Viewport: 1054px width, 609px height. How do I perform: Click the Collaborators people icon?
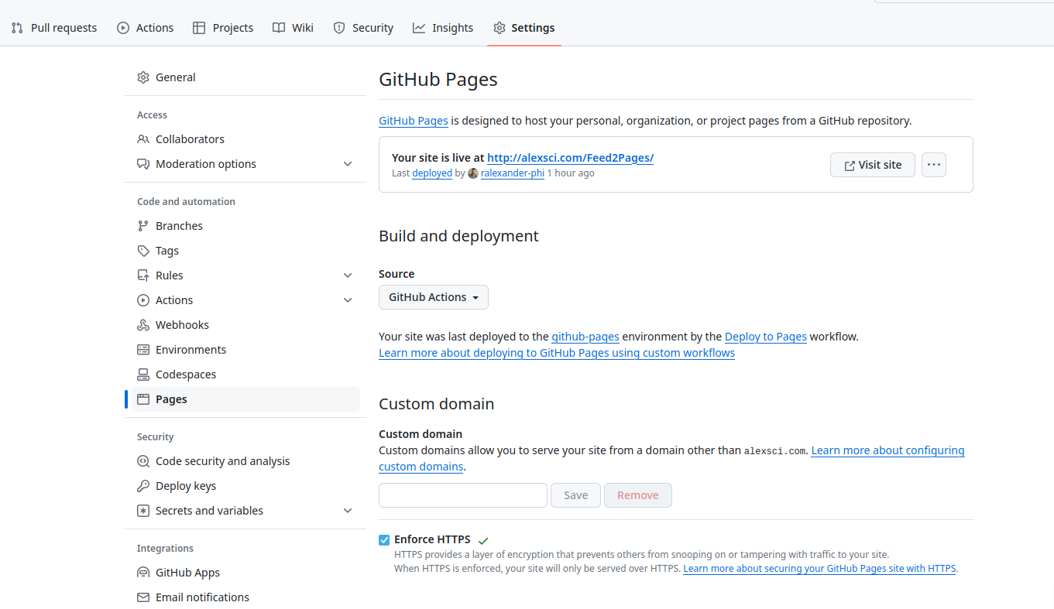pos(143,139)
